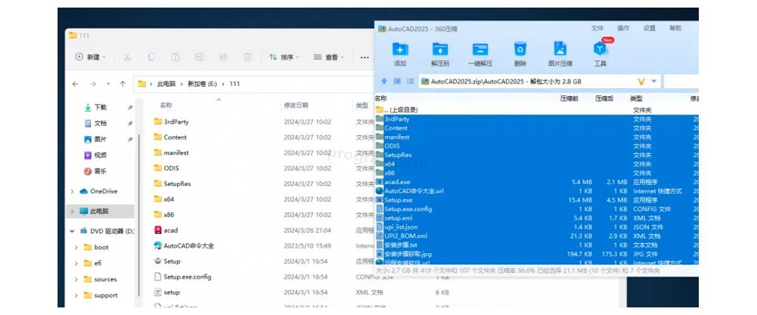Open the 操作 menu in 360压缩
This screenshot has height=315, width=757.
(x=624, y=28)
